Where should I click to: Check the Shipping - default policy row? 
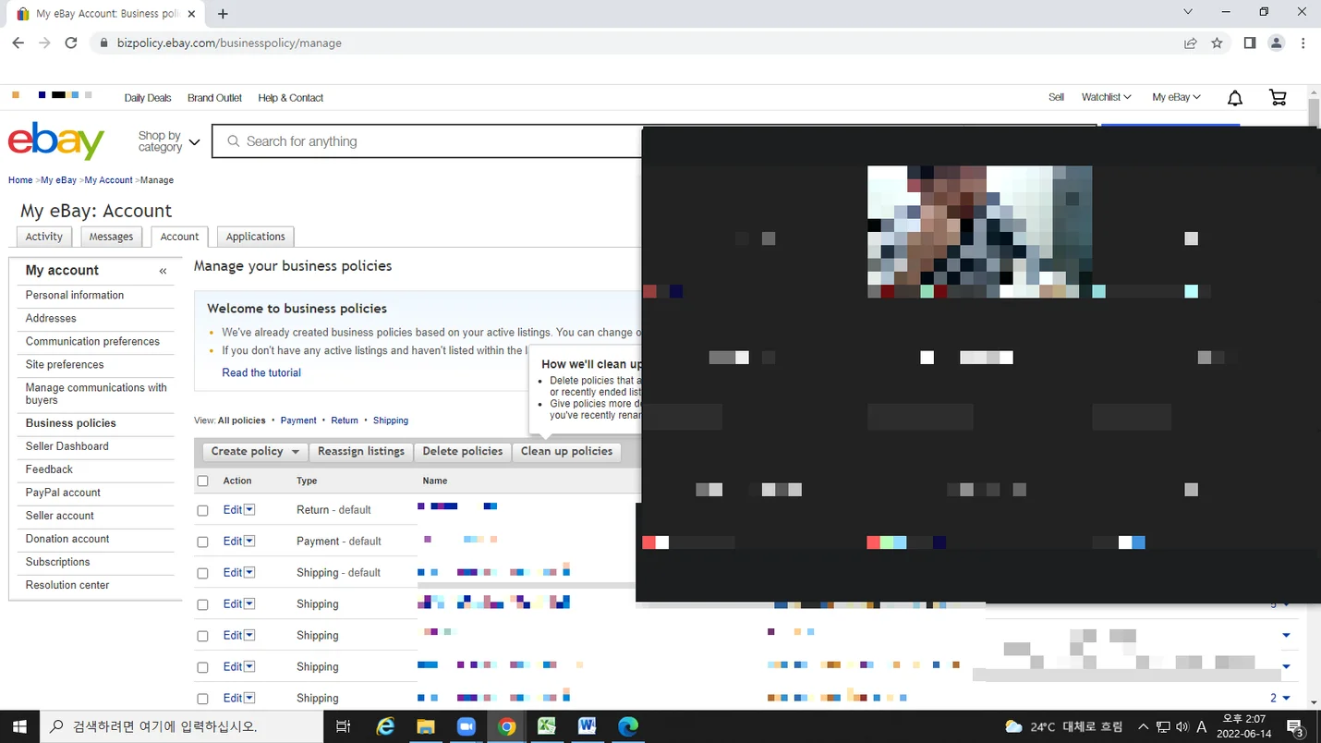click(x=203, y=573)
